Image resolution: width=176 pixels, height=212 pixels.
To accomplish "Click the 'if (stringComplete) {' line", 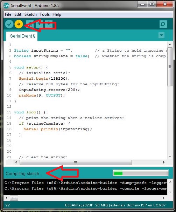I will [44, 124].
